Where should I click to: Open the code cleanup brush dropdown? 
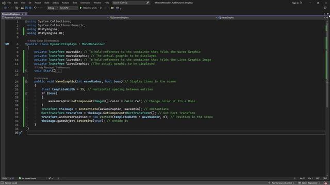[x=51, y=178]
